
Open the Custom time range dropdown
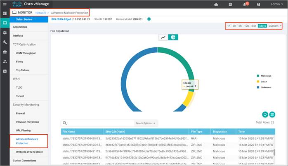pos(275,26)
